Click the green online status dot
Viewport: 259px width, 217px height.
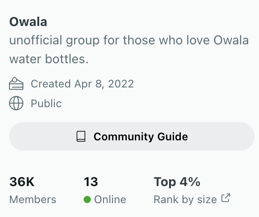pyautogui.click(x=87, y=200)
